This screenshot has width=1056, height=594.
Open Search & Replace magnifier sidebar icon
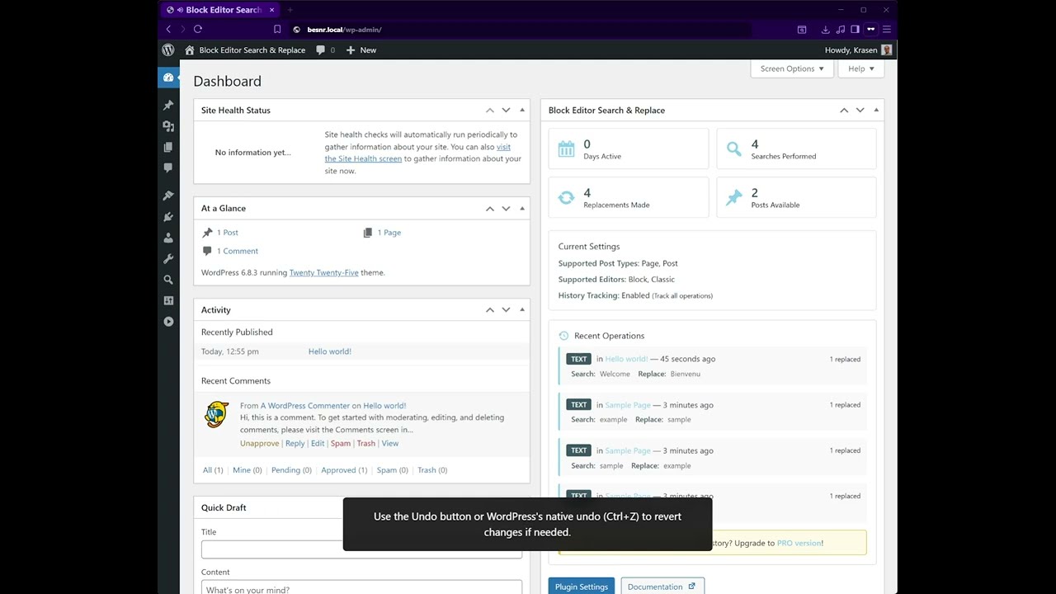point(168,280)
